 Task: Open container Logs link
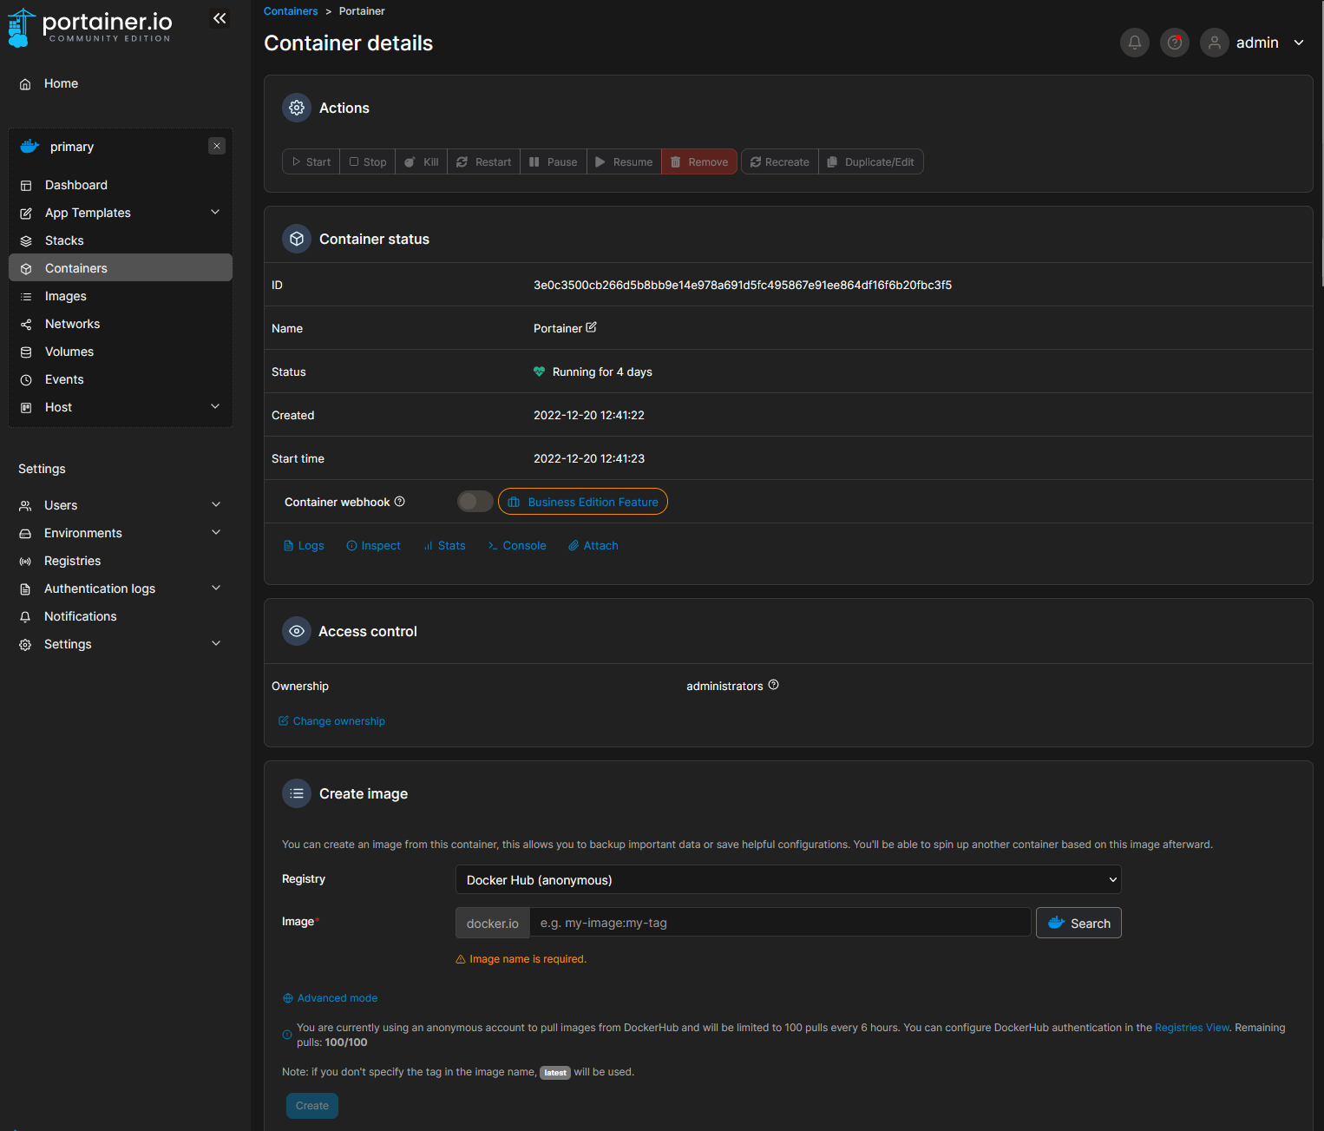[x=304, y=546]
